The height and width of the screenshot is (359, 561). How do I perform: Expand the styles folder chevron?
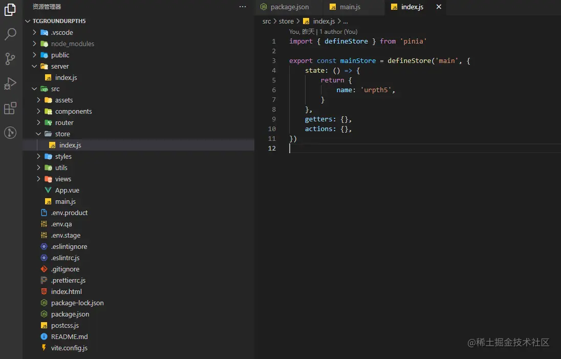(38, 156)
